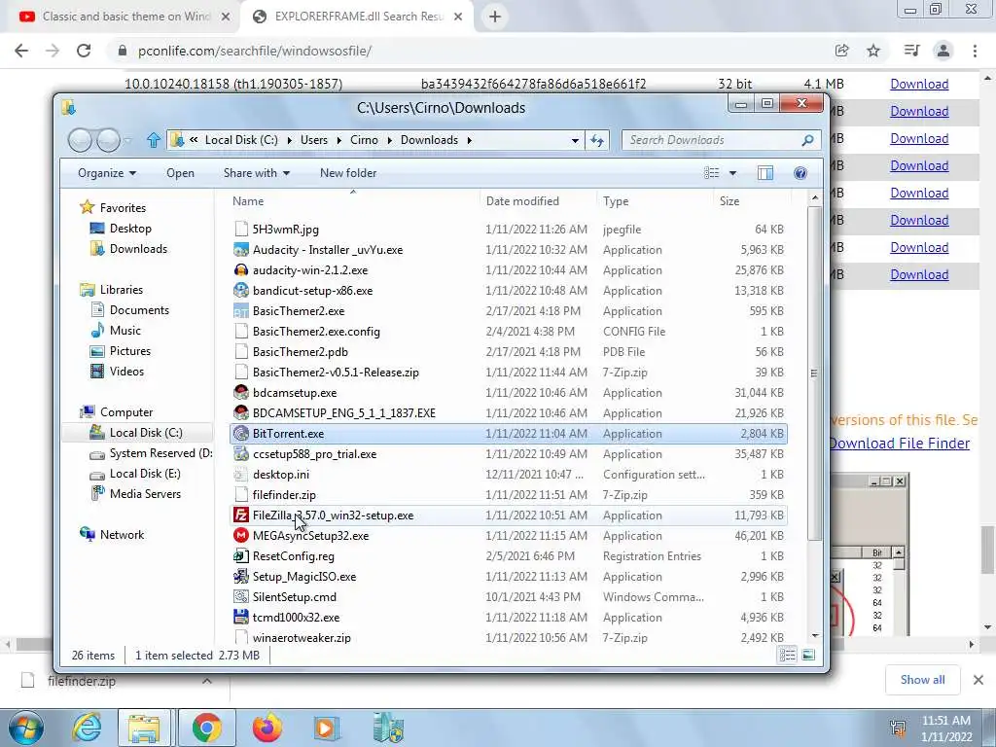Sort files by the Name column header

point(352,200)
